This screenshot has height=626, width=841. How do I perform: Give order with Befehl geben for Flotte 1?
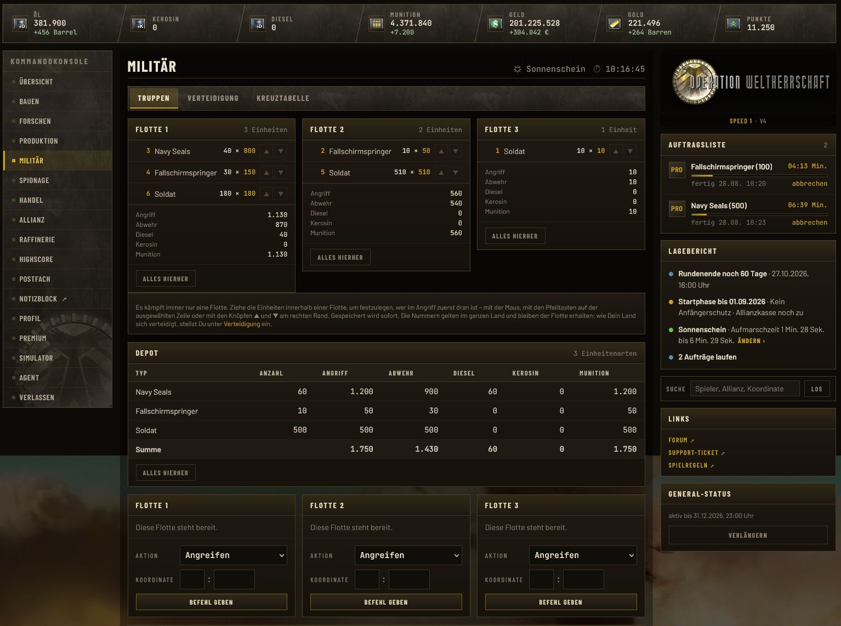(x=211, y=602)
